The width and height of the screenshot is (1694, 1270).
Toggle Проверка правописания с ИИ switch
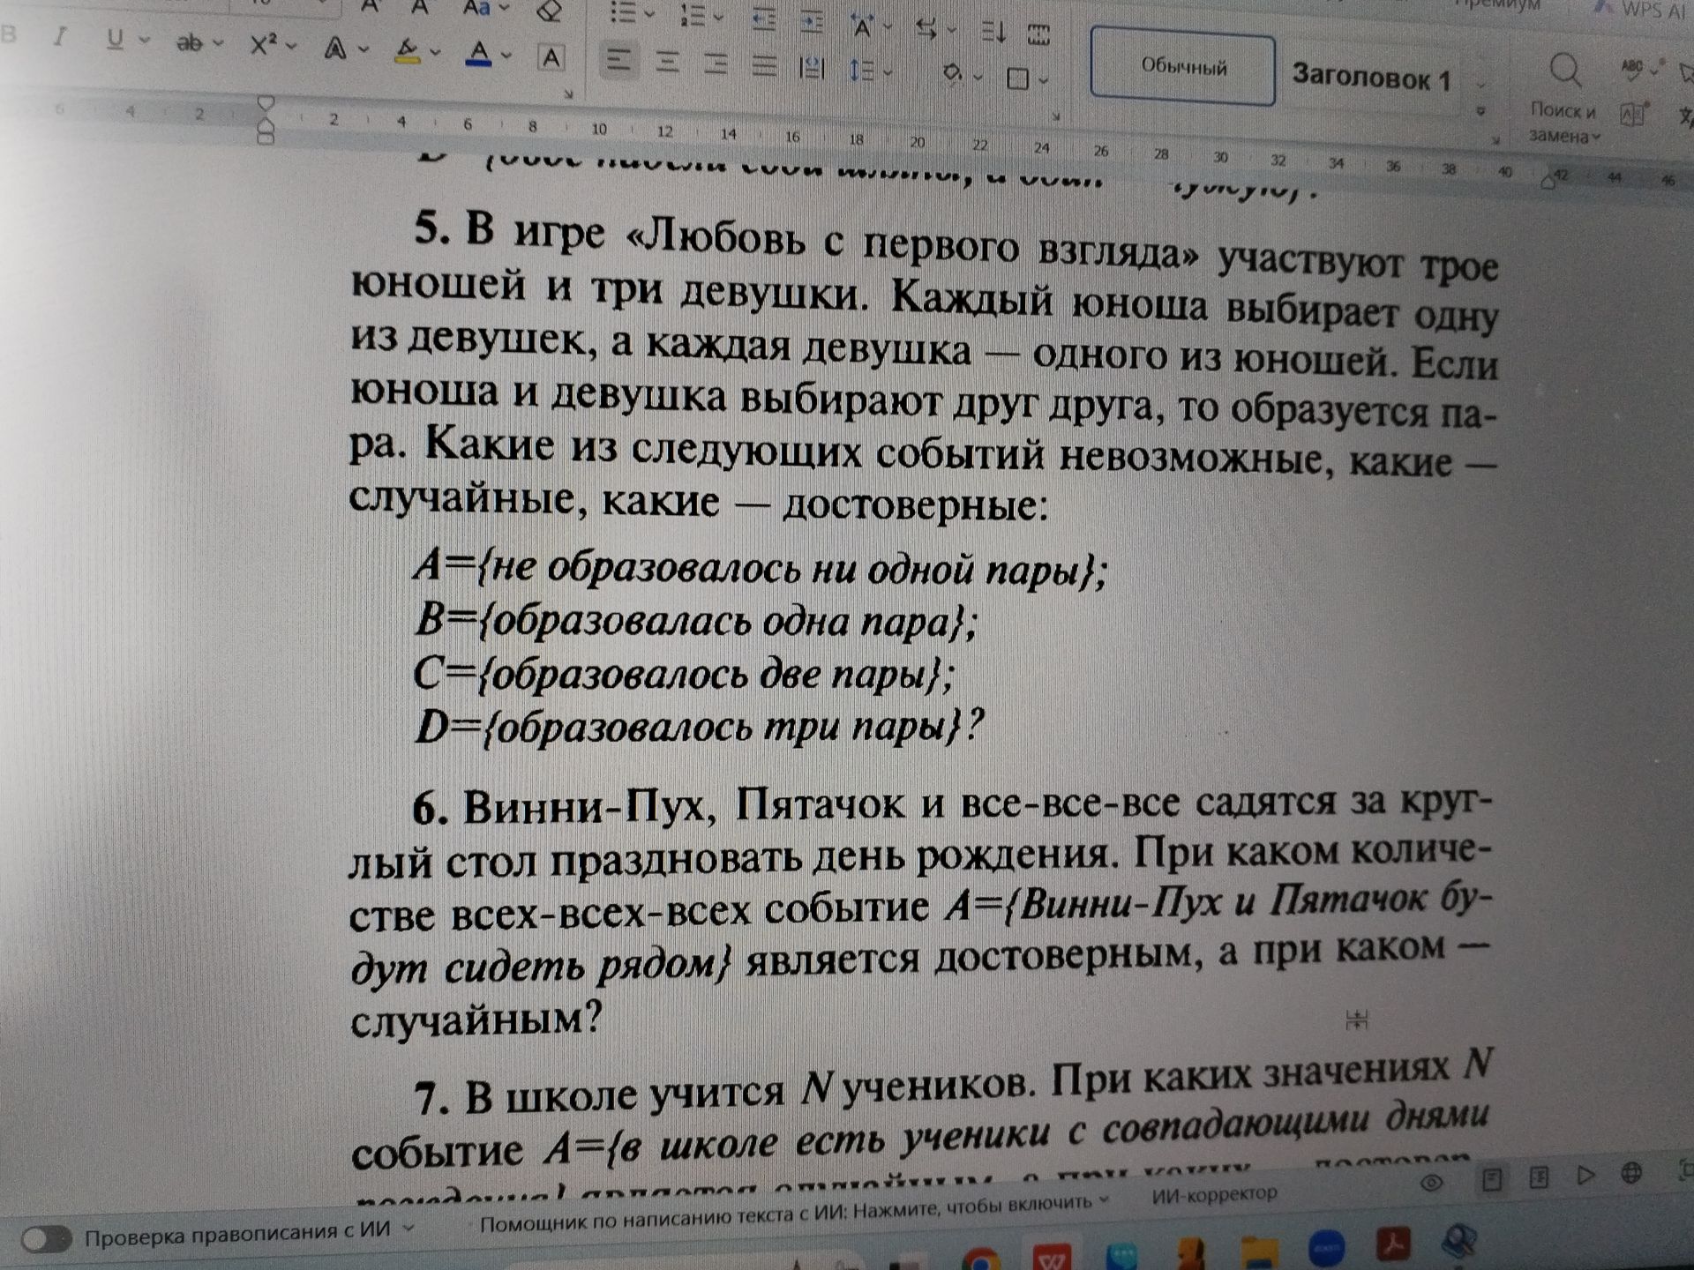click(46, 1239)
